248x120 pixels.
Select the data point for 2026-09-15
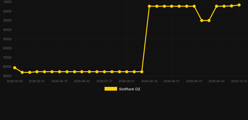[x=194, y=6]
